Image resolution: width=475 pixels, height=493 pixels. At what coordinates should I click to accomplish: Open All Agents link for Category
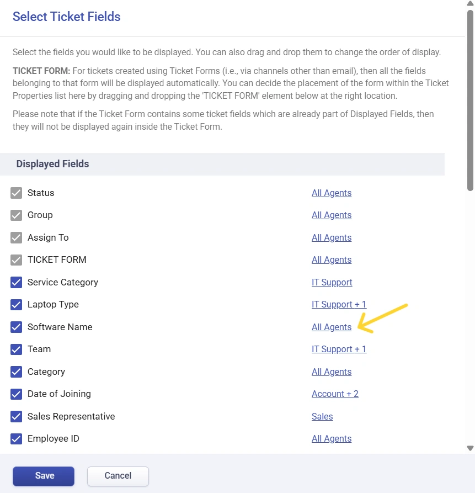[x=332, y=372]
